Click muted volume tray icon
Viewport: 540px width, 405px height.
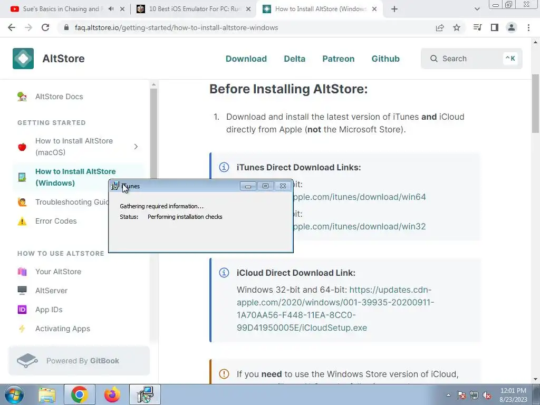point(487,396)
